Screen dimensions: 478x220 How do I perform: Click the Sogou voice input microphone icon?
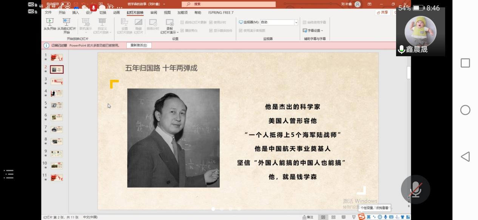coord(385,217)
